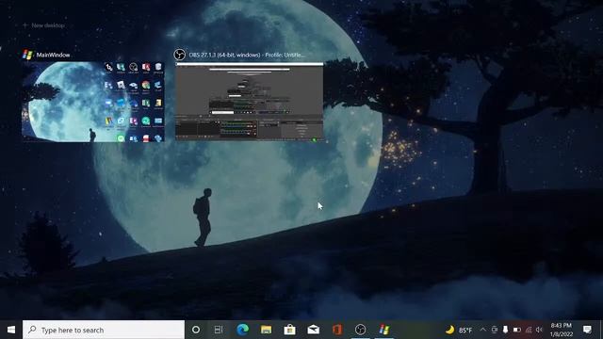Open the volume speaker tray icon
The height and width of the screenshot is (339, 603).
539,330
